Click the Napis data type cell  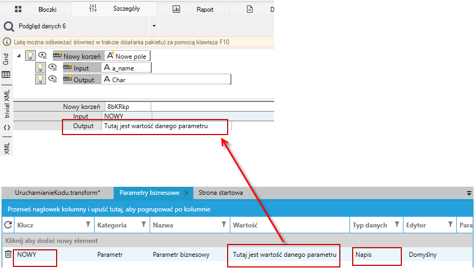pos(376,255)
